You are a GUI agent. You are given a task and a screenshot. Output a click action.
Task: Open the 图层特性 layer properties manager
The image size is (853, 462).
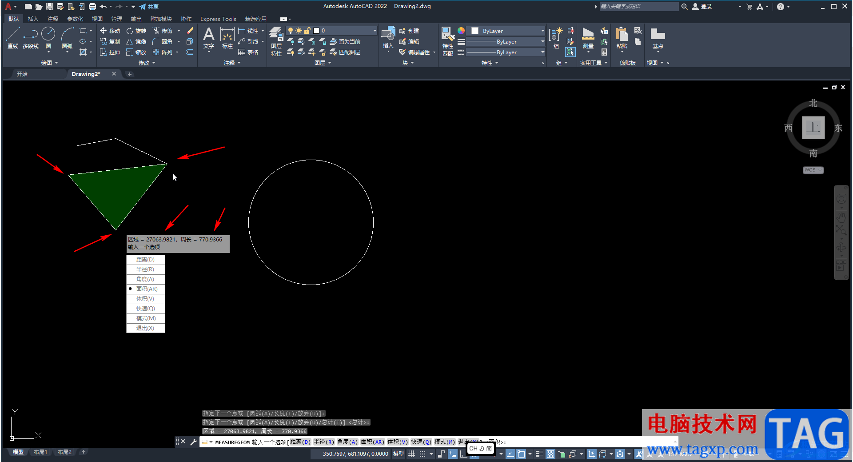click(276, 40)
